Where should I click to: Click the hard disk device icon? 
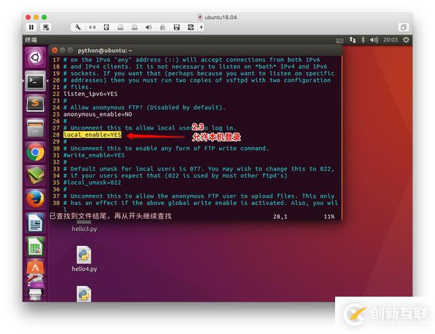[x=106, y=27]
